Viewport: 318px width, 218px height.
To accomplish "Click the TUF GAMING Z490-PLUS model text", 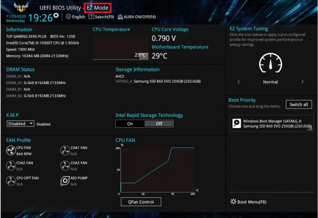I will click(x=26, y=37).
